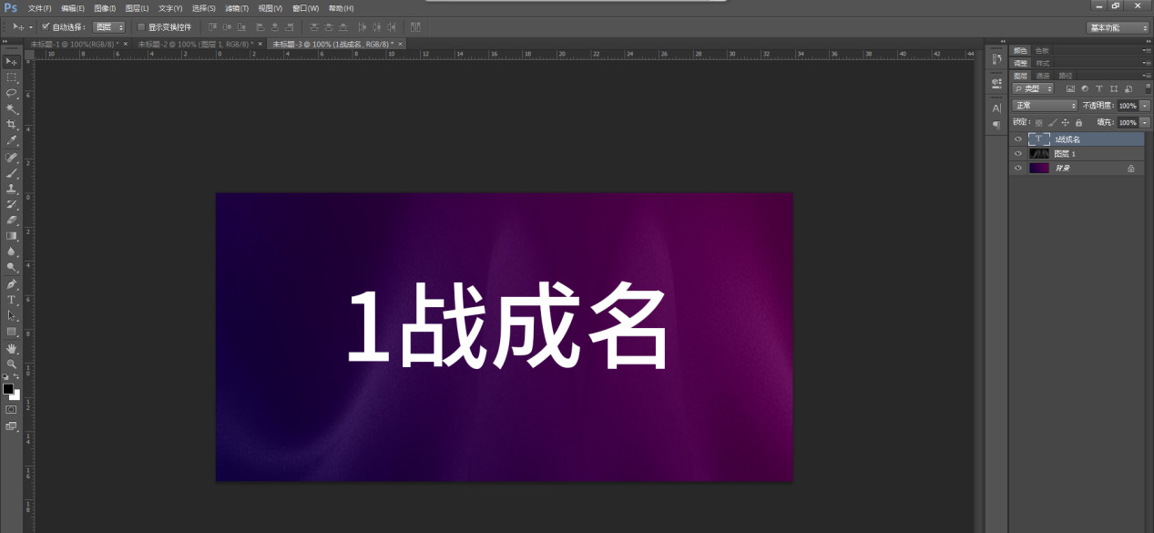Hide the 图层 1 layer
The width and height of the screenshot is (1154, 533).
click(1018, 154)
